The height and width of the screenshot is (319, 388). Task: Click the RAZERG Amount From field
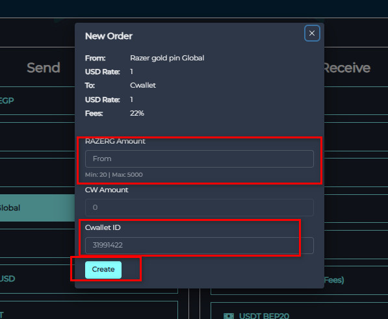(x=200, y=159)
